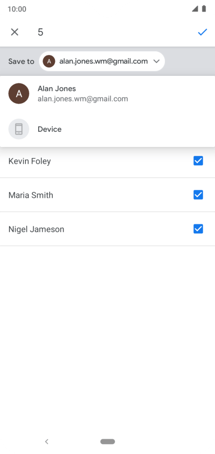The image size is (215, 454).
Task: Tap the X cancel icon
Action: [15, 32]
